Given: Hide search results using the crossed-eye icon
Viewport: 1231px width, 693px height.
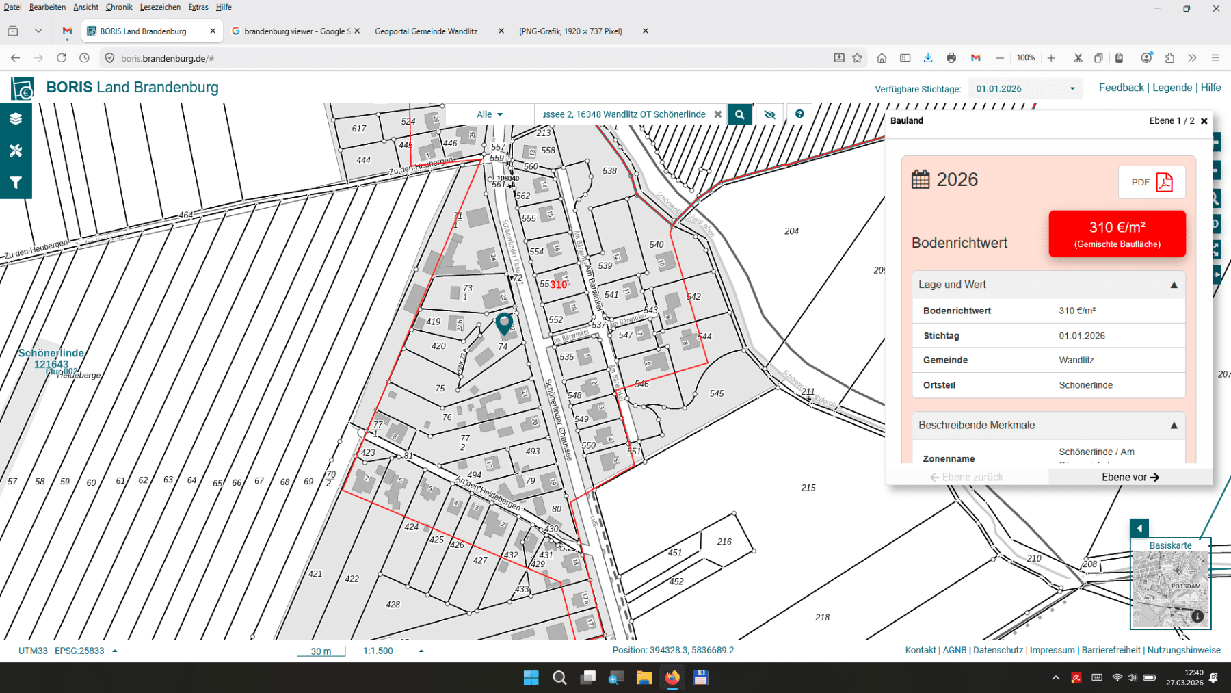Looking at the screenshot, I should pos(769,114).
